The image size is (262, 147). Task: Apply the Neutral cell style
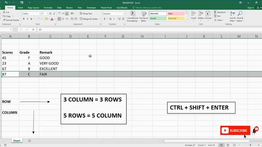coord(176,18)
